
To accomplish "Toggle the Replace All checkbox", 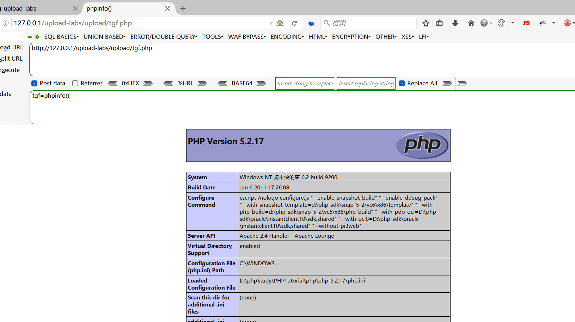I will coord(402,83).
